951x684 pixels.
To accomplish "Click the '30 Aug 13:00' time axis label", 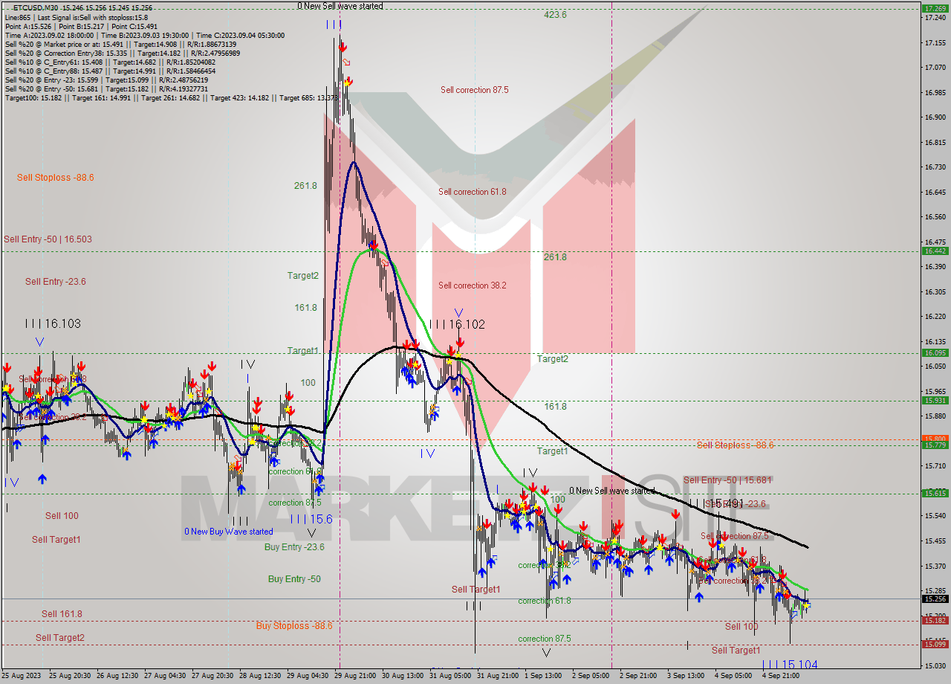I will [x=403, y=676].
